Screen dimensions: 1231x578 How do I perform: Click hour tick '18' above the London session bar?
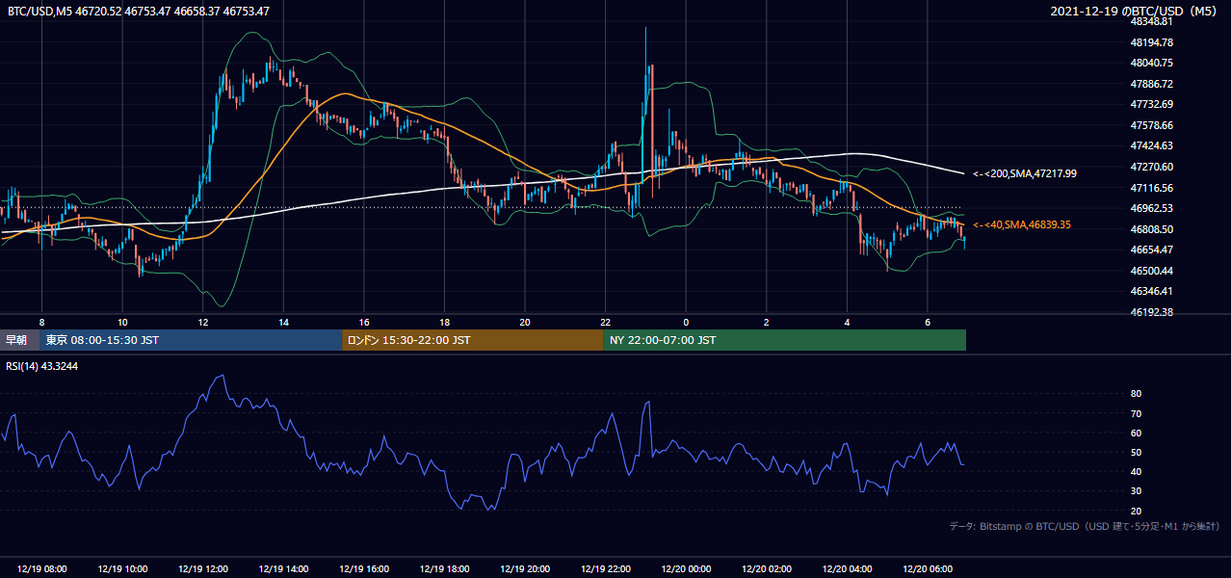click(x=444, y=322)
